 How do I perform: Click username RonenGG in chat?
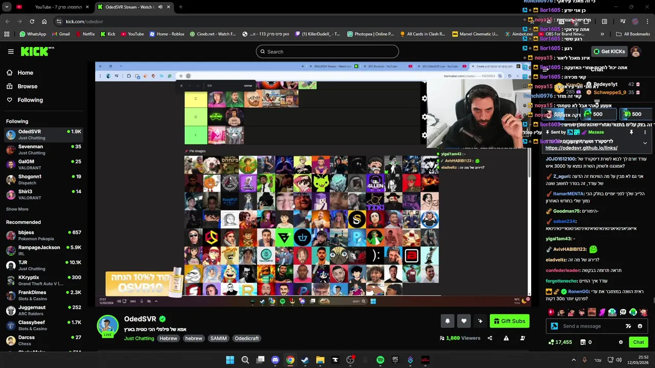pyautogui.click(x=579, y=291)
